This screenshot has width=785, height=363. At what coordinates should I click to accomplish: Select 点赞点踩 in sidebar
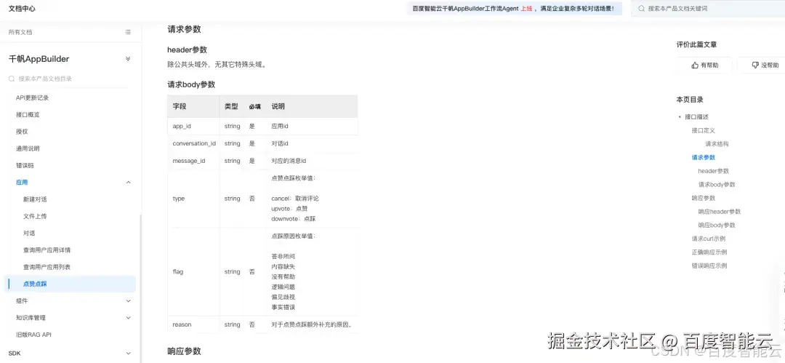pyautogui.click(x=71, y=284)
